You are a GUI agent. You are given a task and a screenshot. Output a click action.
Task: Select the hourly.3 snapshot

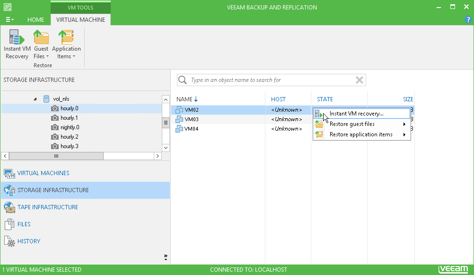pyautogui.click(x=69, y=146)
